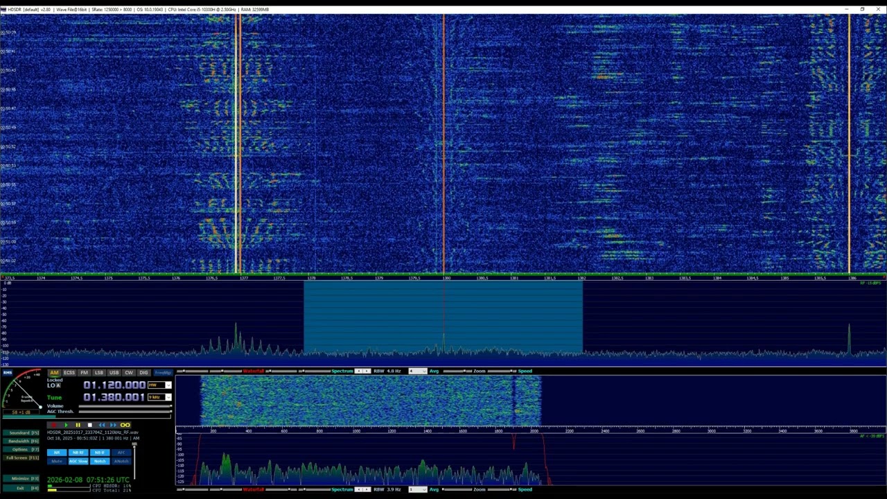Click the red Record button
The width and height of the screenshot is (887, 499).
point(54,425)
